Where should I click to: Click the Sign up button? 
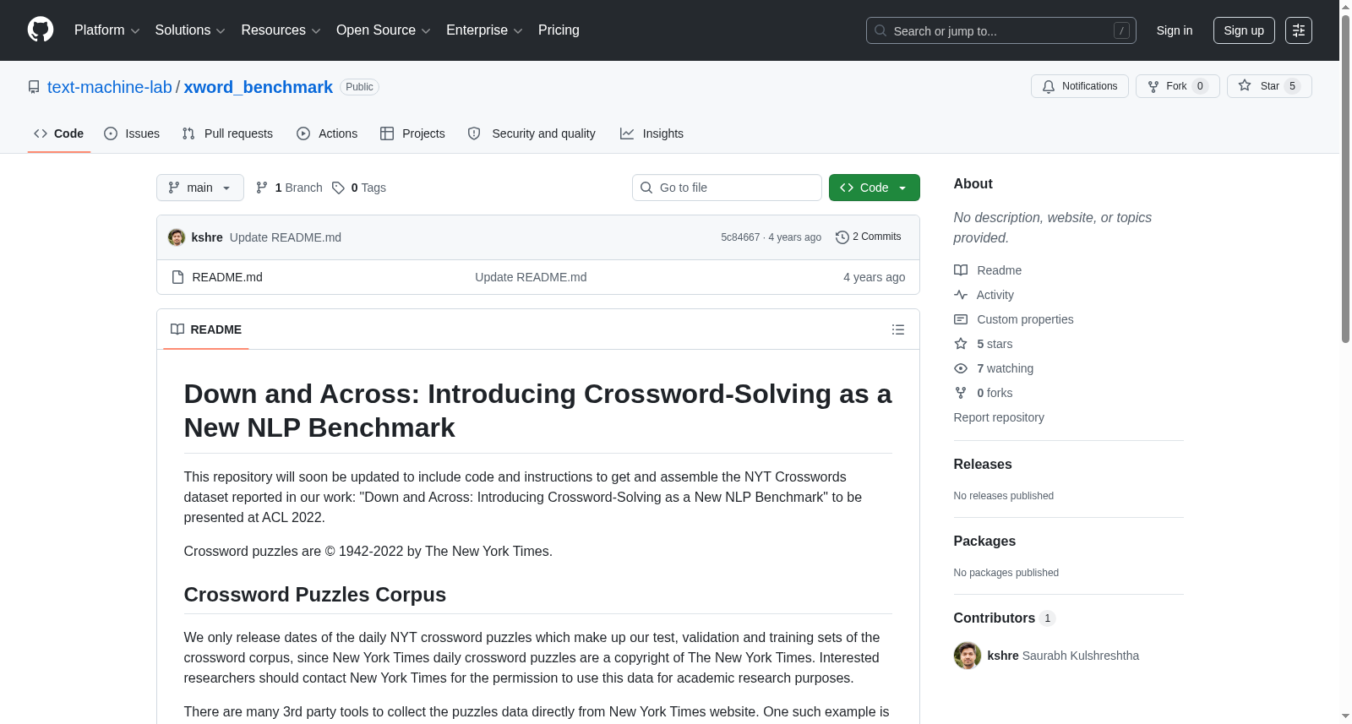(x=1244, y=30)
